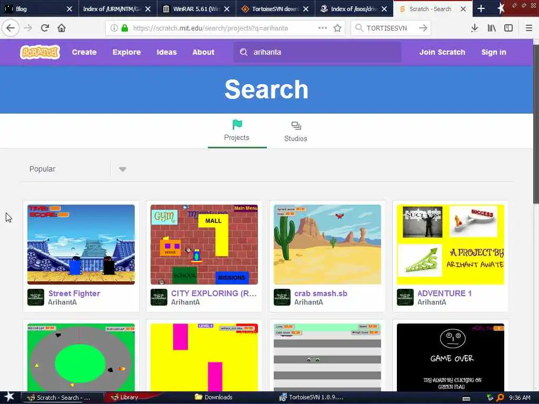Open the crab smash desert thumbnail
The image size is (539, 404).
(327, 245)
